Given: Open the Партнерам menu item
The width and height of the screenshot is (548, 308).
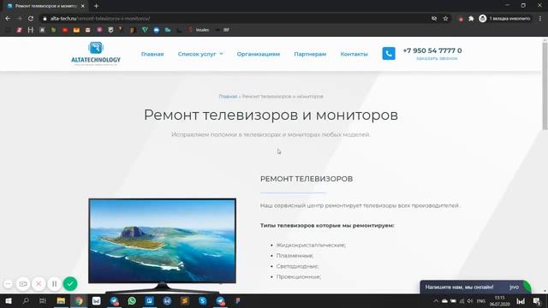Looking at the screenshot, I should 310,54.
